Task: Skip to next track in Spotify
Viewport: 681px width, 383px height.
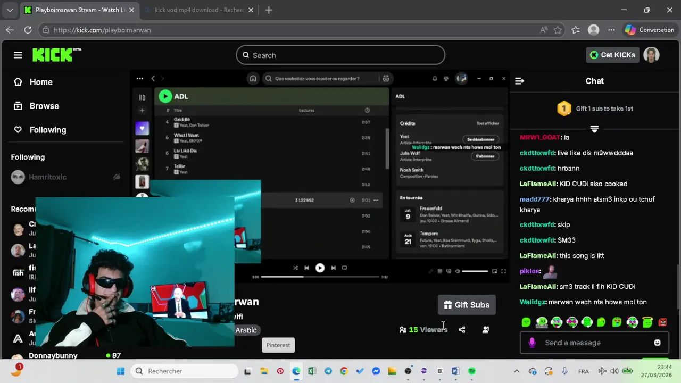Action: click(333, 268)
